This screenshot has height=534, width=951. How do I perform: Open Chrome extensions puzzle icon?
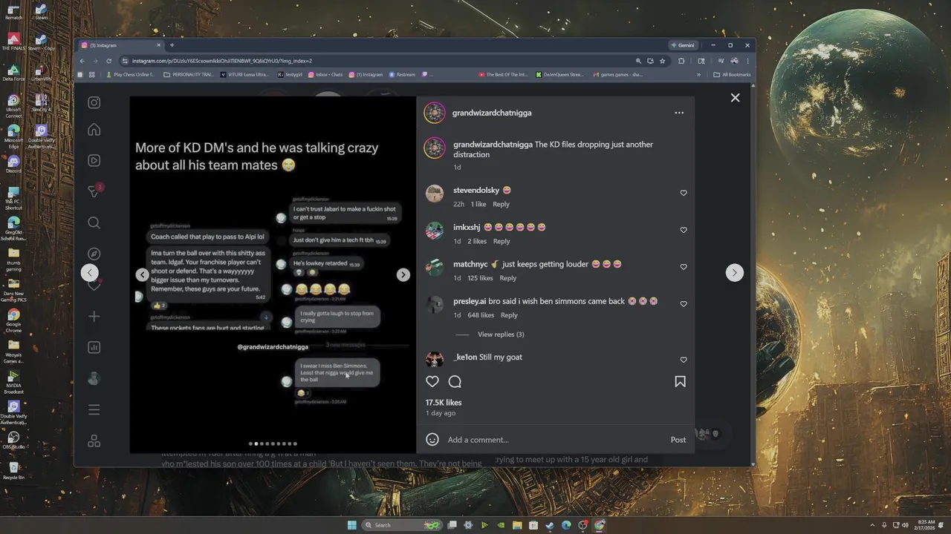point(681,61)
